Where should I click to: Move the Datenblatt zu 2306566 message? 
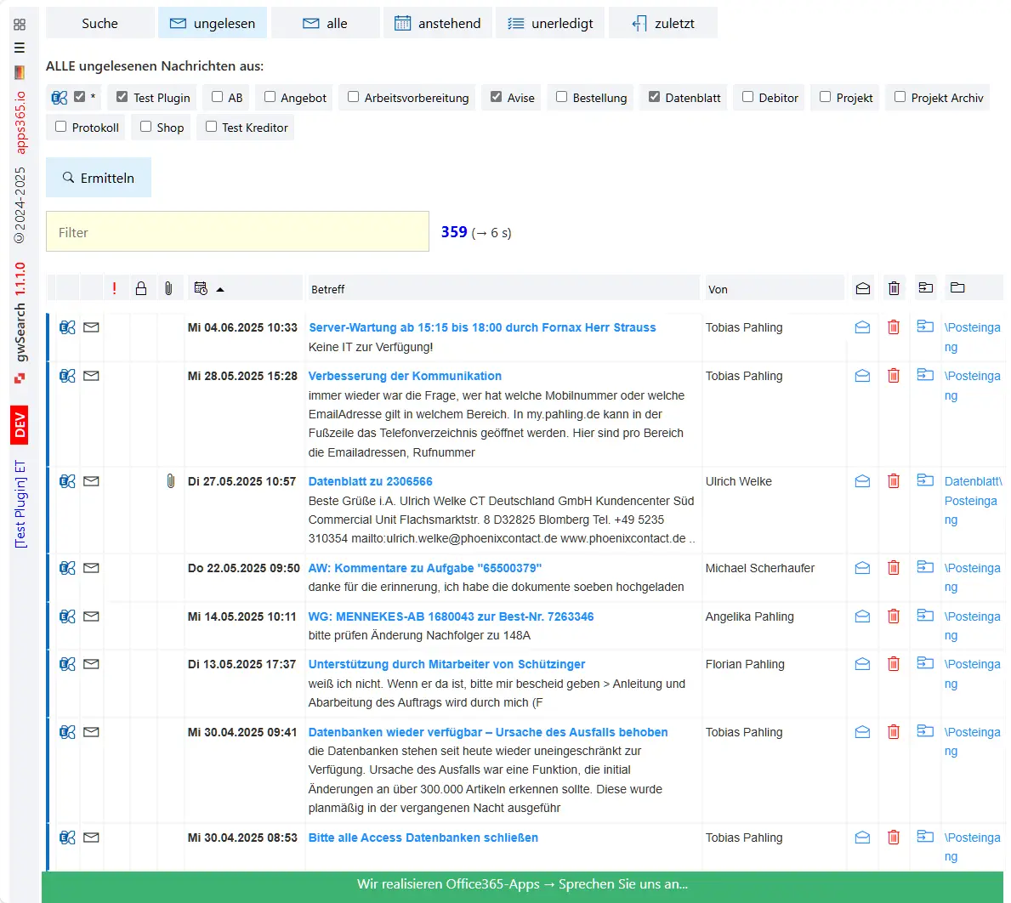(x=925, y=480)
